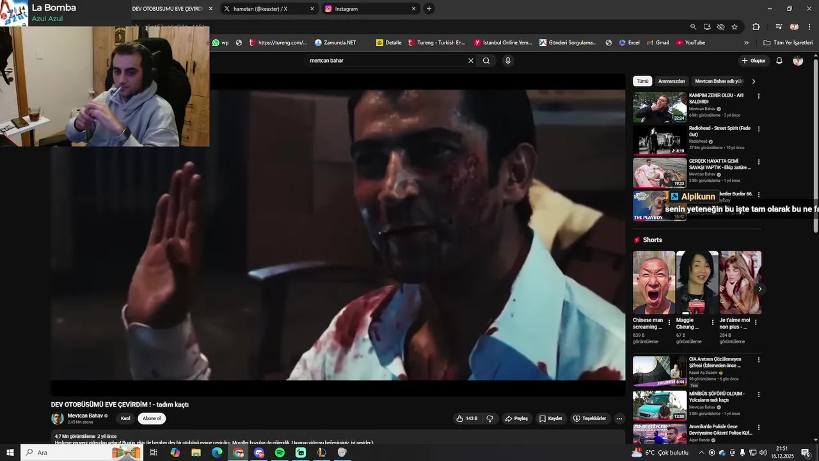Open the Mevtcan Bahav channel name link
This screenshot has height=461, width=819.
[85, 416]
